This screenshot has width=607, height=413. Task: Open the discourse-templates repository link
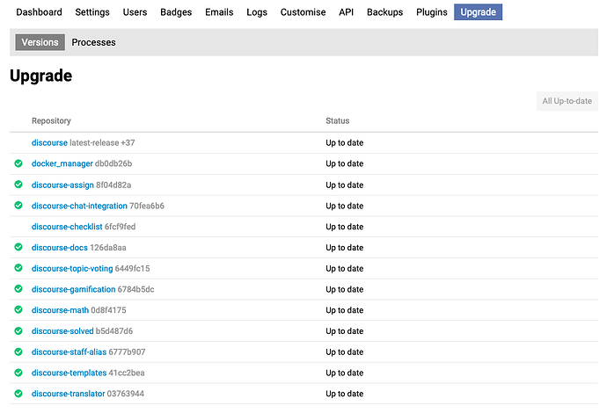click(x=69, y=373)
